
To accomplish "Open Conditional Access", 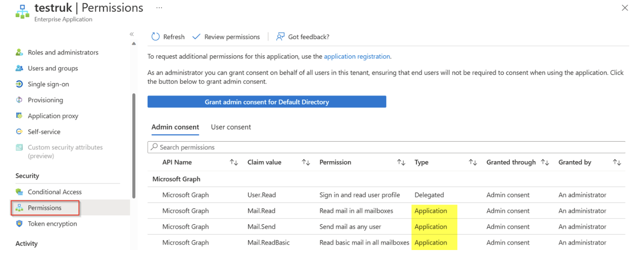I will pos(54,192).
